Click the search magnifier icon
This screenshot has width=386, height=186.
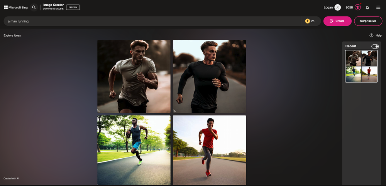[34, 7]
